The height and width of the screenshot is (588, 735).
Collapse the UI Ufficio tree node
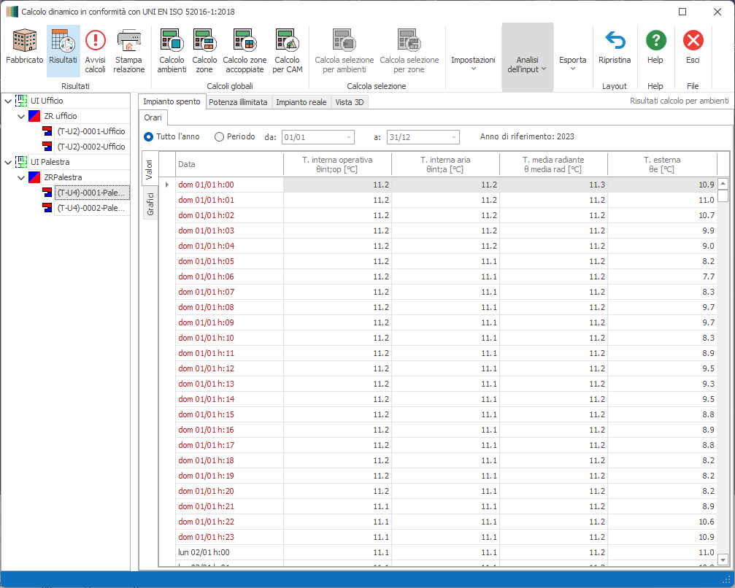[8, 101]
